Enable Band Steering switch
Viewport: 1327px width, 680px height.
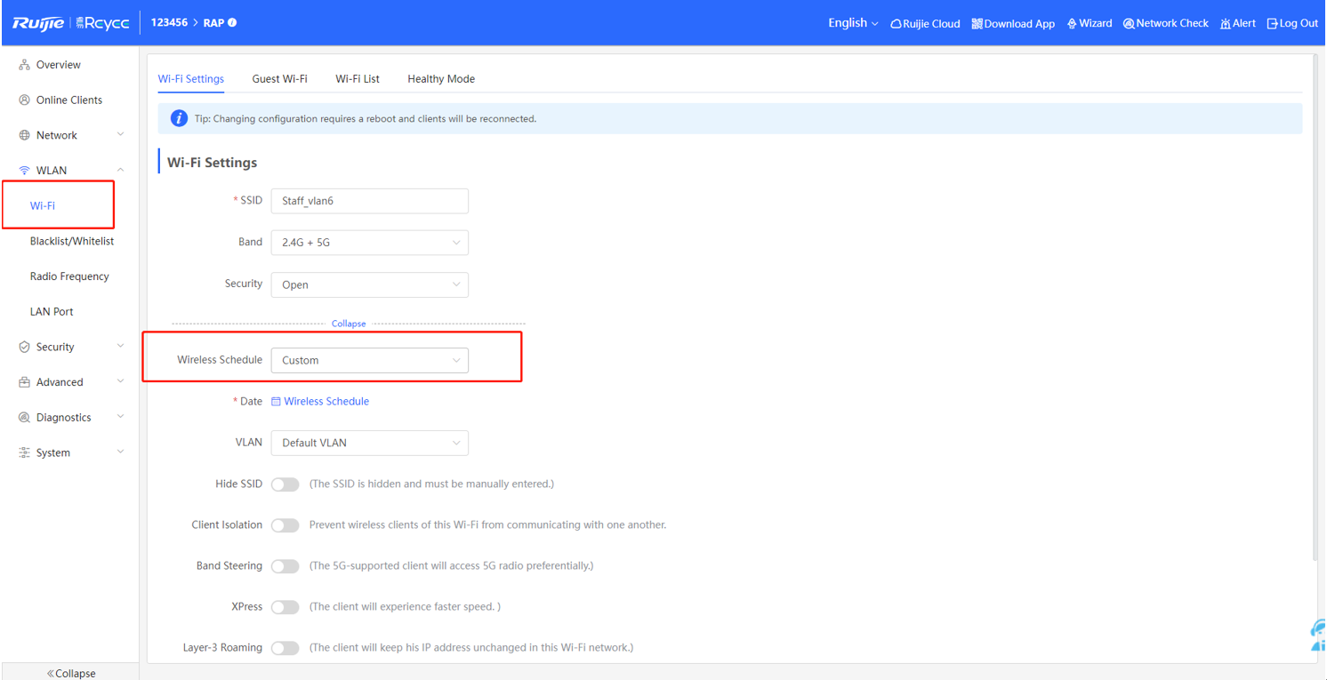(285, 566)
